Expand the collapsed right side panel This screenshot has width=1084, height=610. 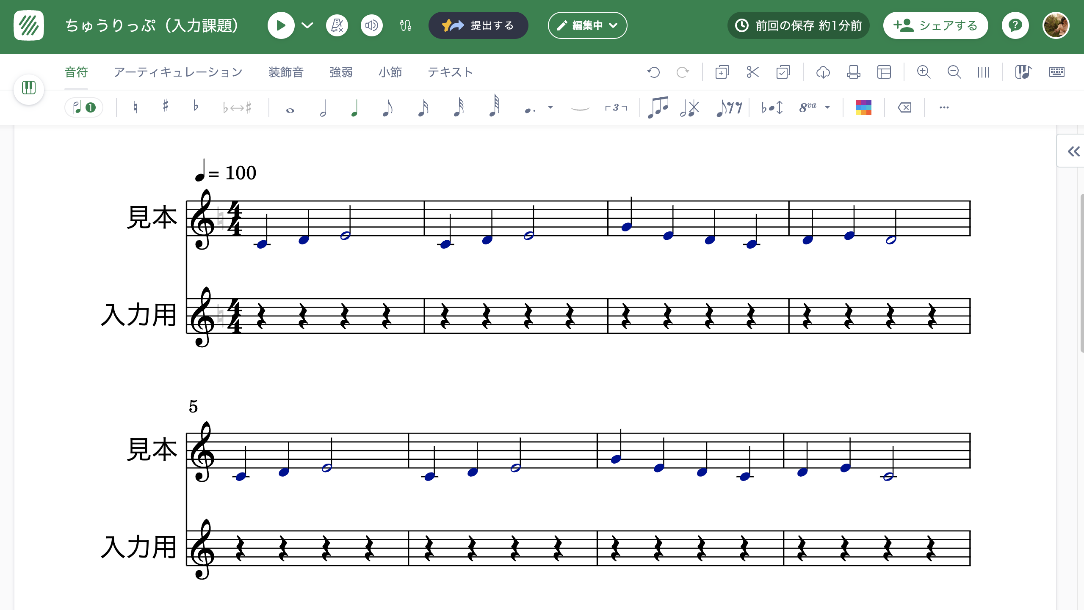pos(1073,151)
